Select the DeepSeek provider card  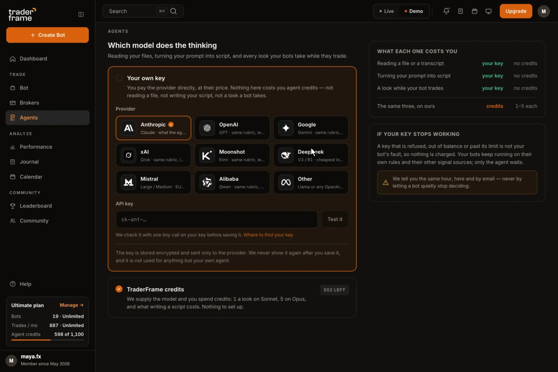pyautogui.click(x=311, y=155)
